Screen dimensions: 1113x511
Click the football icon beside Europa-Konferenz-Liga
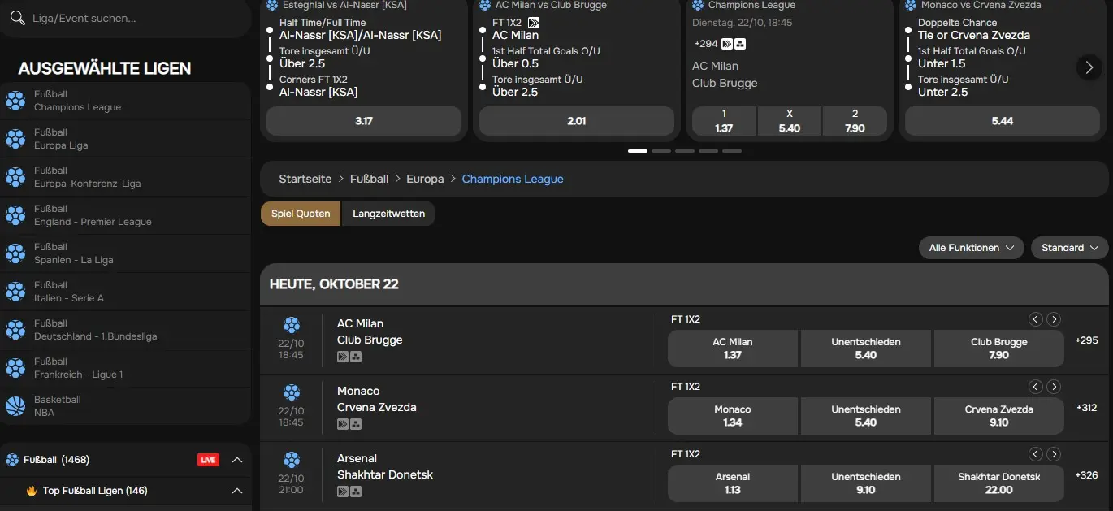pos(15,177)
